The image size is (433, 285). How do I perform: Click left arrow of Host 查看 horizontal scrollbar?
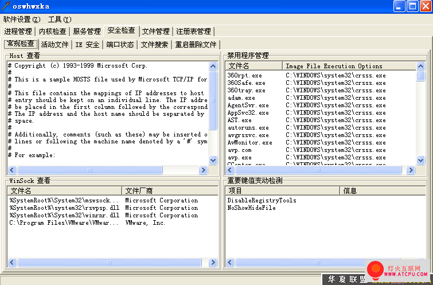pyautogui.click(x=12, y=170)
